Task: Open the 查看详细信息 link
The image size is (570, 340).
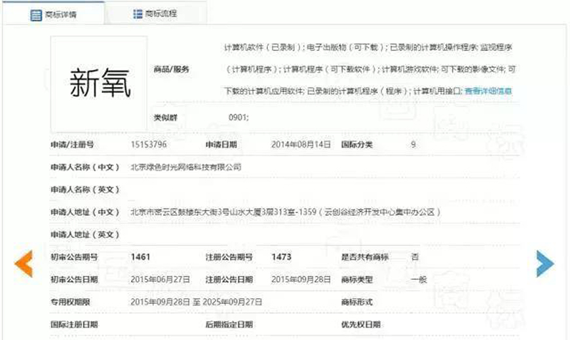Action: tap(488, 91)
